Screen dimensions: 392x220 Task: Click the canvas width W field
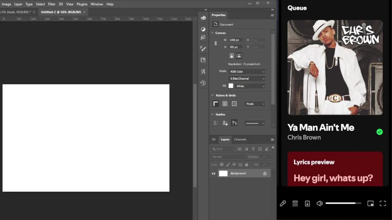(235, 40)
